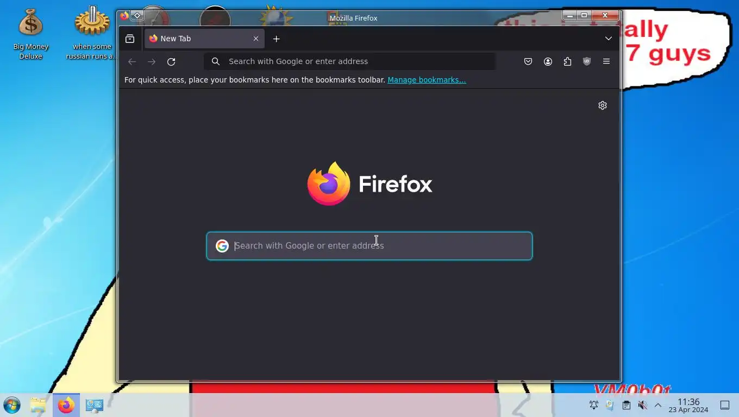The width and height of the screenshot is (739, 417).
Task: Go forward one page
Action: pyautogui.click(x=152, y=61)
